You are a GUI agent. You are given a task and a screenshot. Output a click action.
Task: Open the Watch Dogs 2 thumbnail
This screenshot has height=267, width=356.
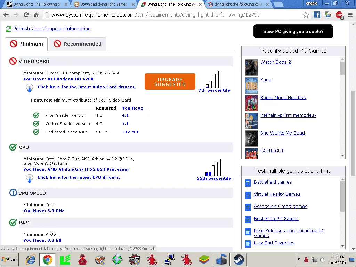point(252,67)
